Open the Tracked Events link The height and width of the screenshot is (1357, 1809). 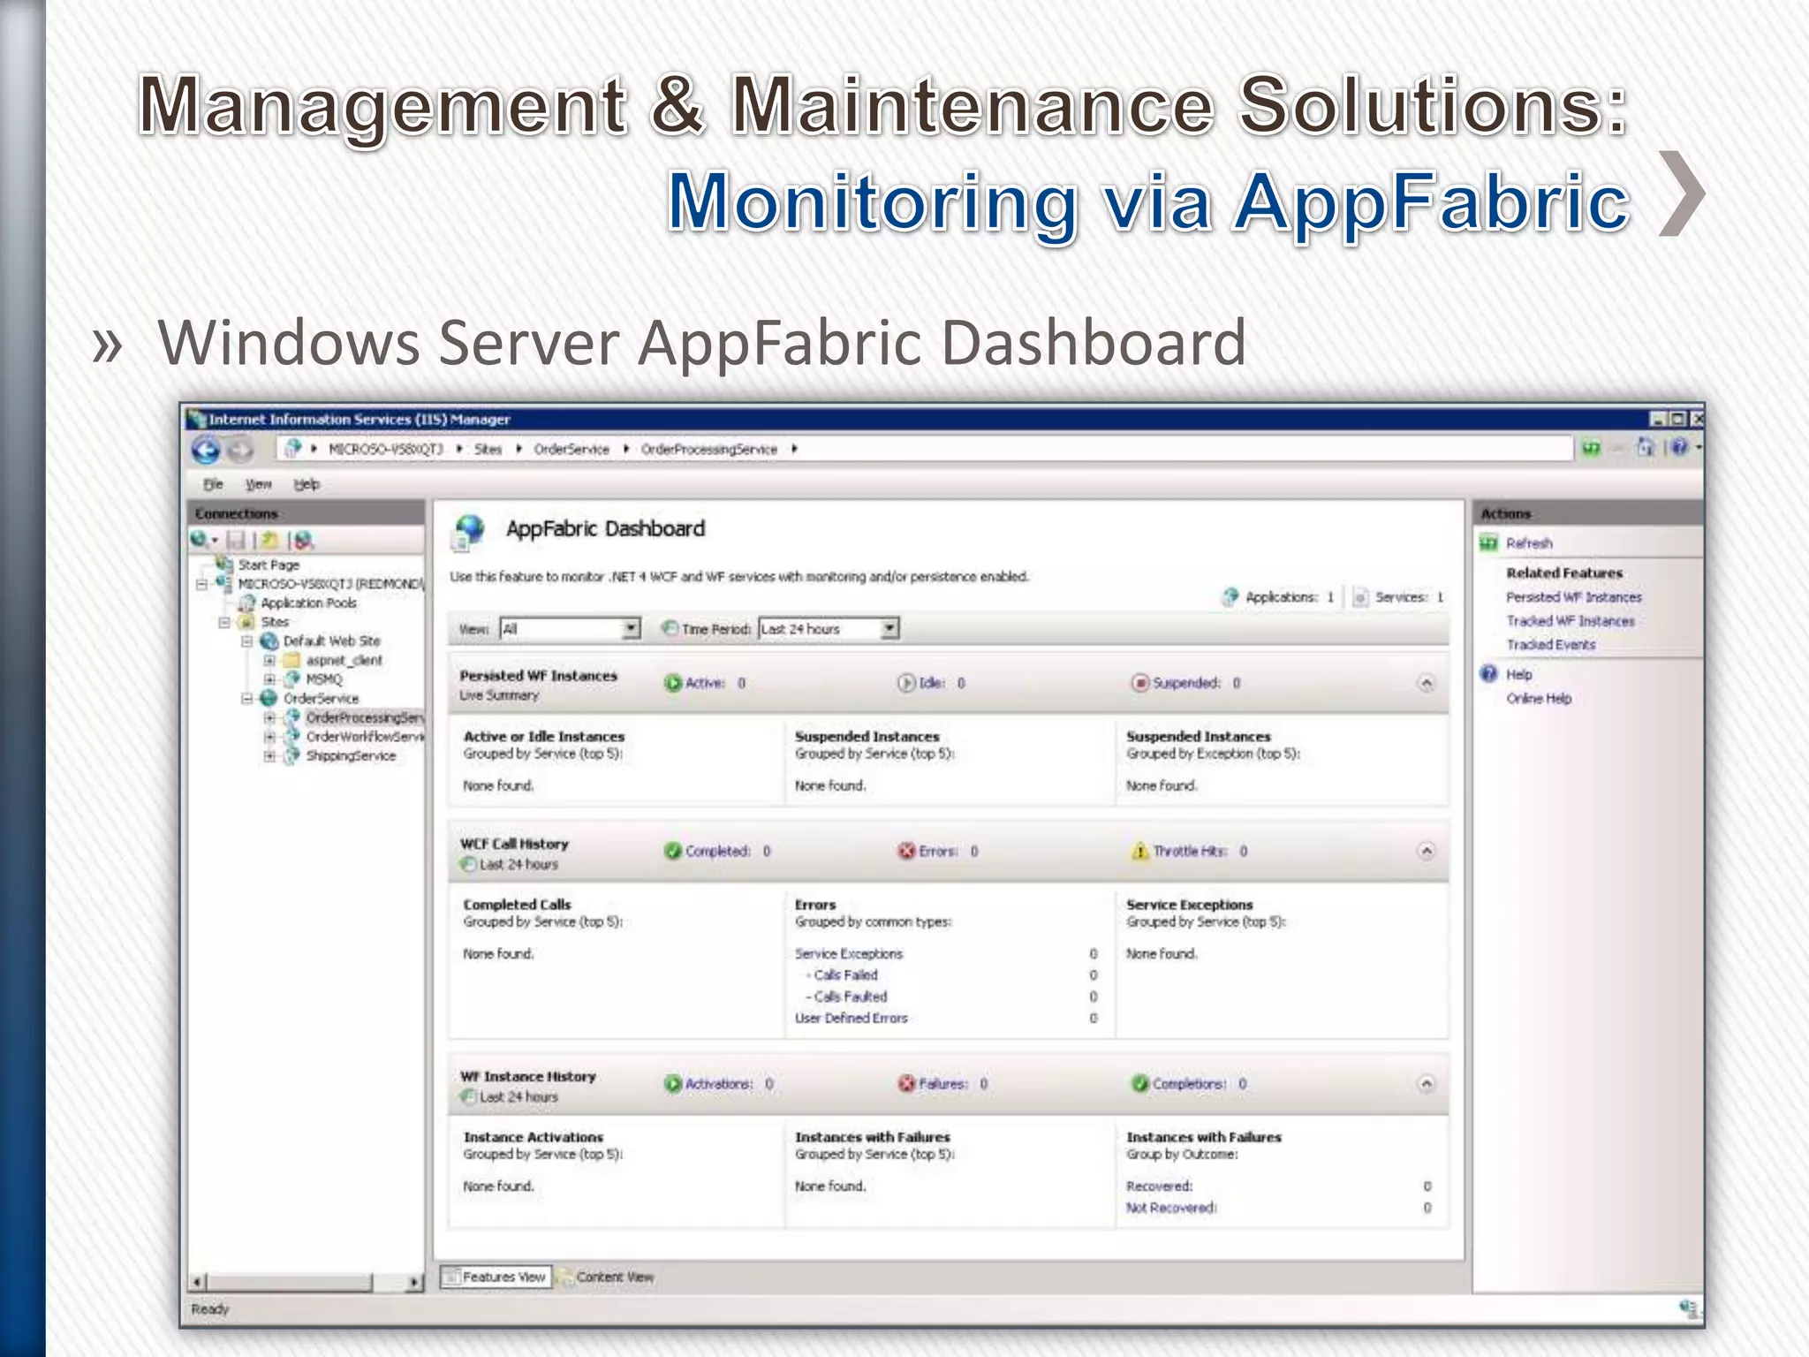[x=1551, y=645]
